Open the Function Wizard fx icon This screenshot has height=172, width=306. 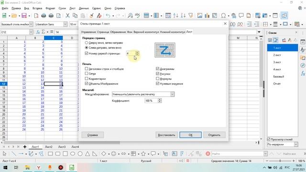pos(38,32)
